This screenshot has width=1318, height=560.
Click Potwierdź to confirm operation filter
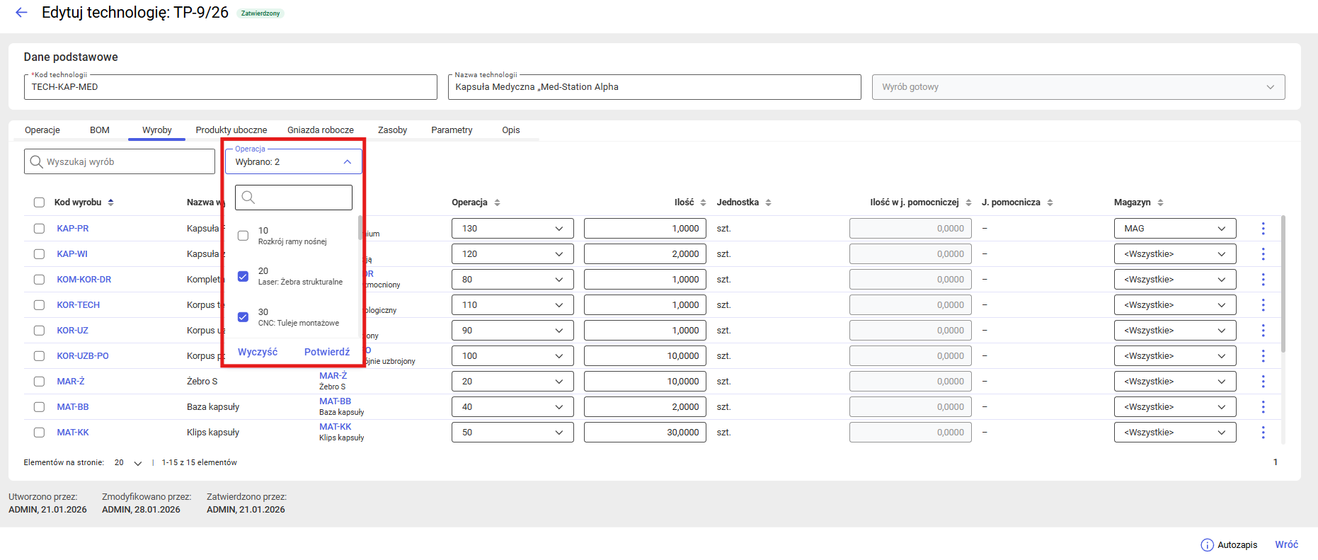(x=326, y=352)
